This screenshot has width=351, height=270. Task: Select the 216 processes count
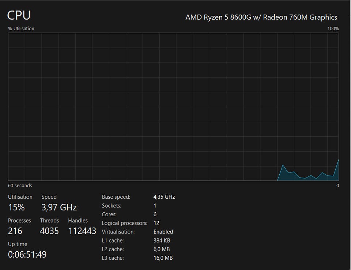(15, 231)
